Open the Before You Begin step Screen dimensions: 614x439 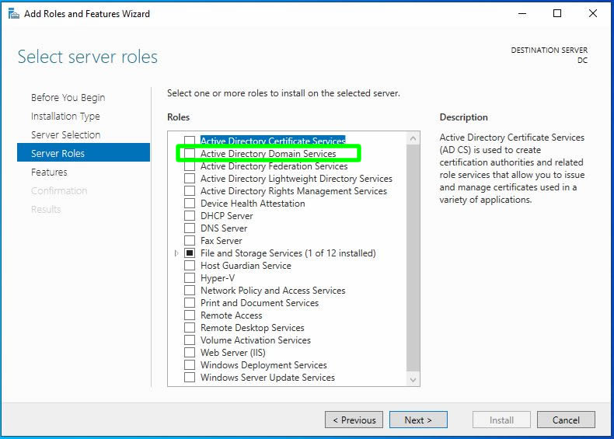(x=68, y=98)
